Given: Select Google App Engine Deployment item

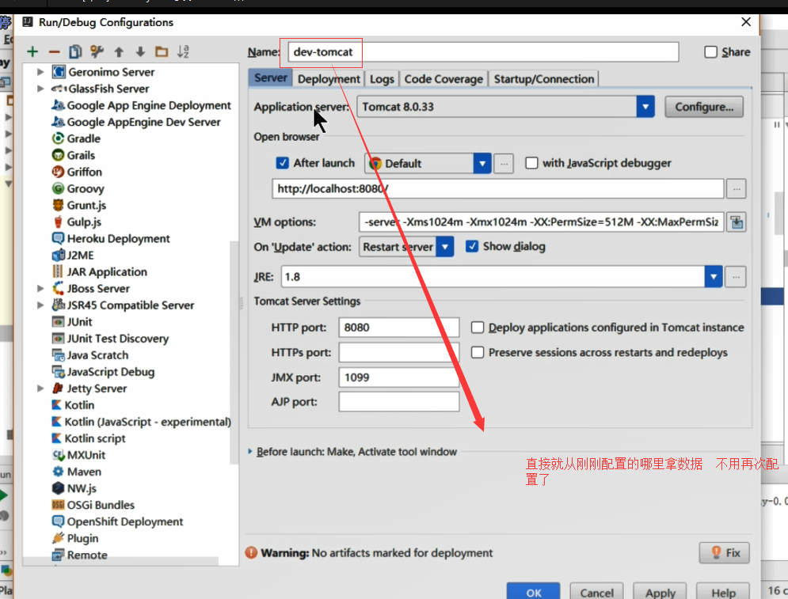Looking at the screenshot, I should click(141, 105).
